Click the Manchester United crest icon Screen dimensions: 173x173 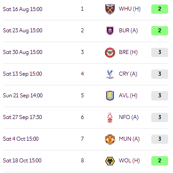(x=110, y=139)
